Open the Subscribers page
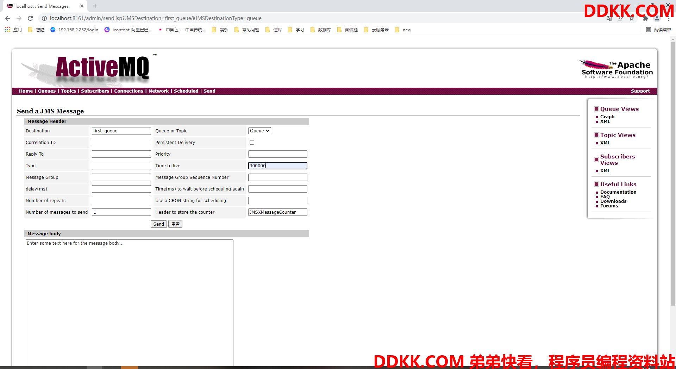The height and width of the screenshot is (369, 676). pyautogui.click(x=95, y=91)
